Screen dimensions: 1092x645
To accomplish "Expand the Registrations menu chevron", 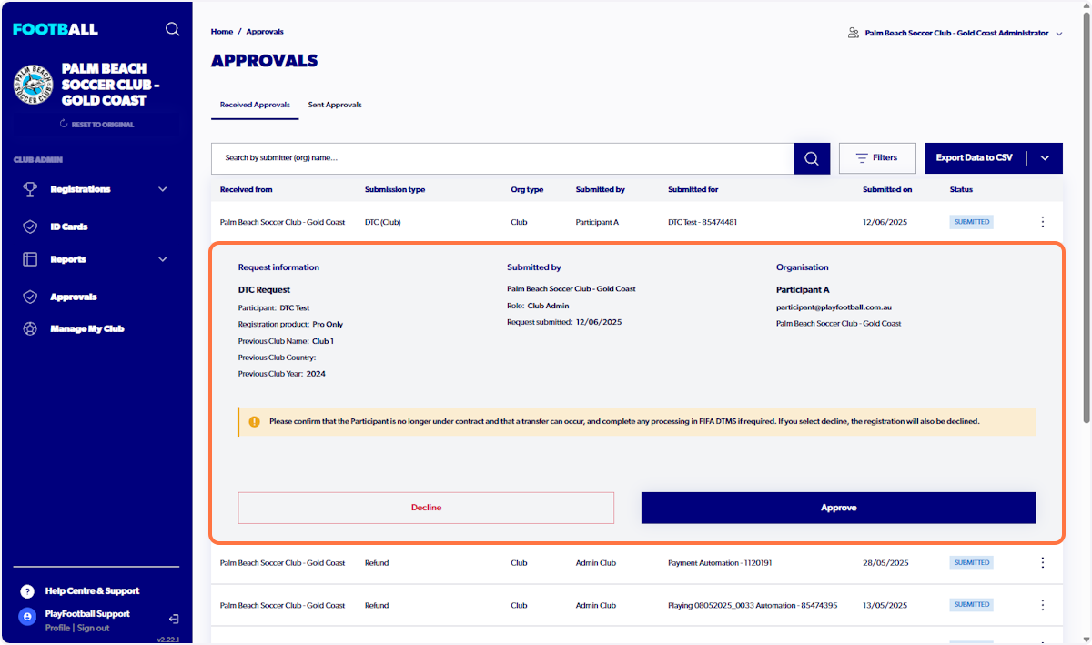I will click(163, 189).
